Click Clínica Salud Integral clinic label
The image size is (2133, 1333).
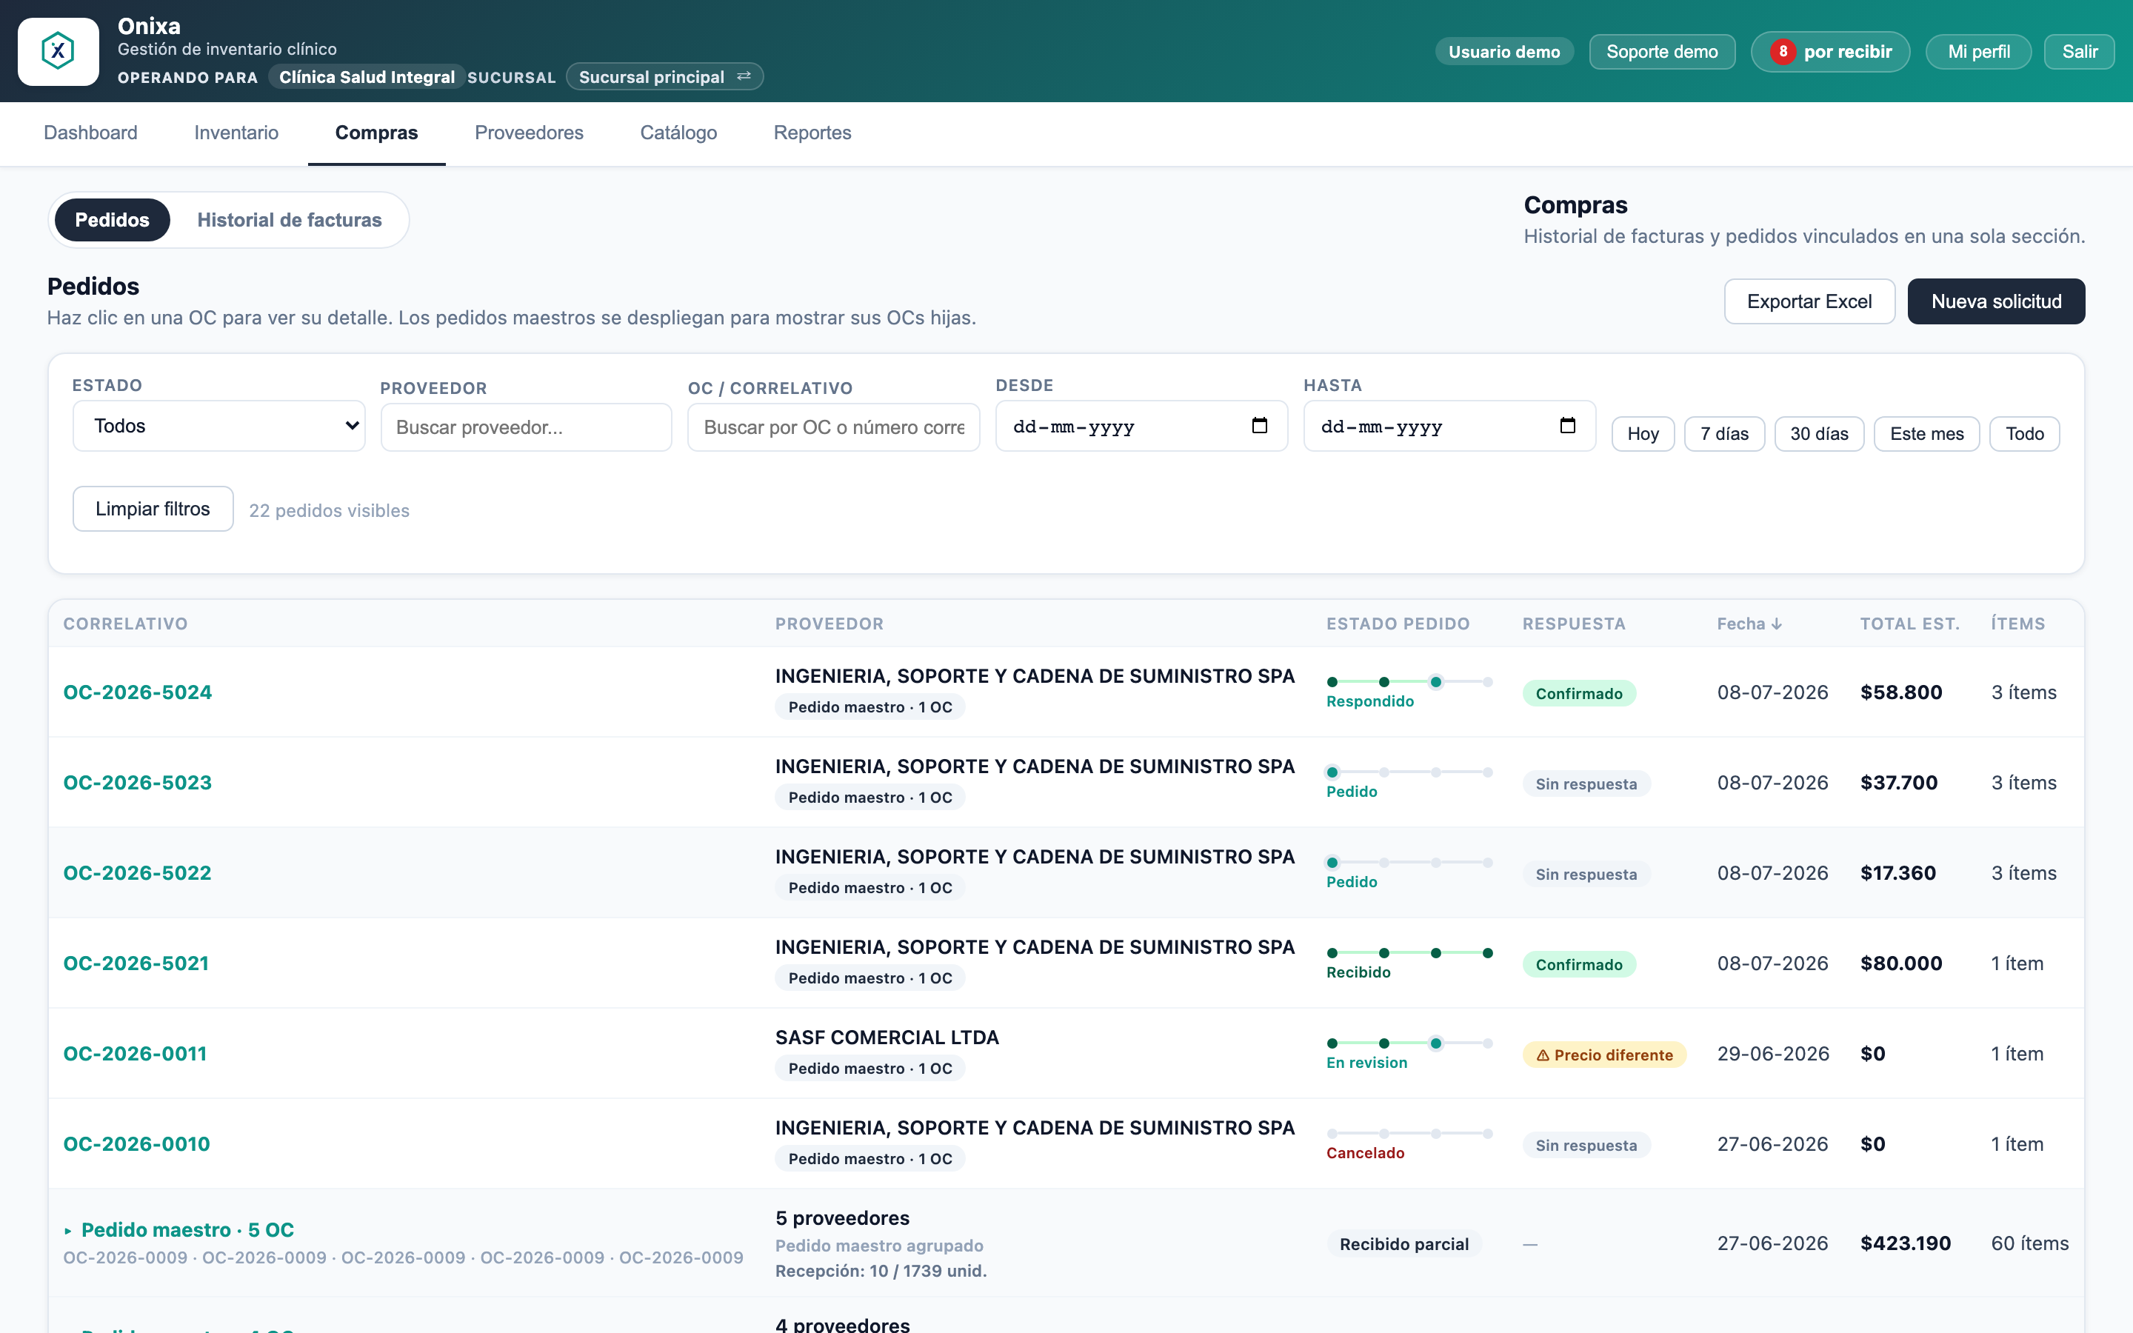(367, 77)
